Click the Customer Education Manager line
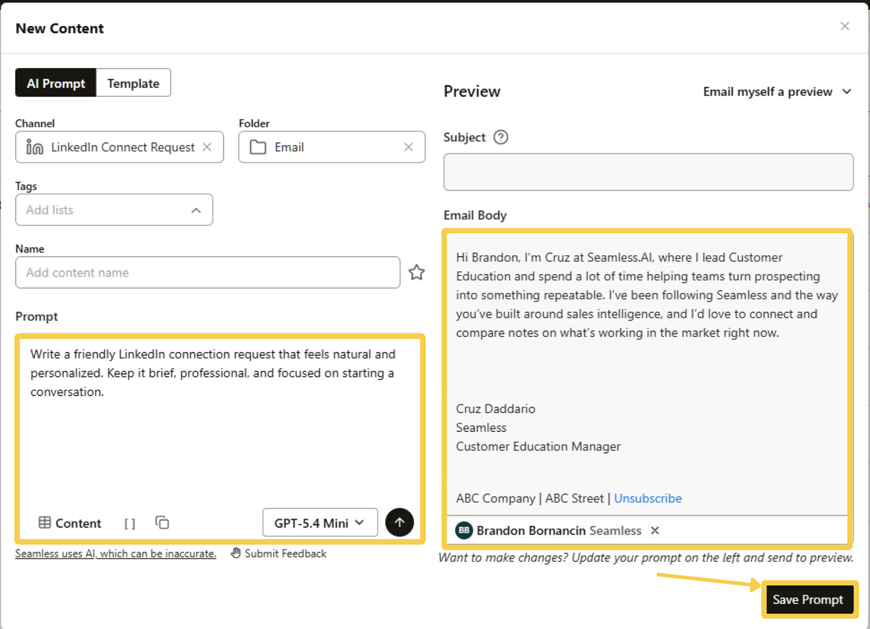The image size is (870, 629). [x=538, y=447]
